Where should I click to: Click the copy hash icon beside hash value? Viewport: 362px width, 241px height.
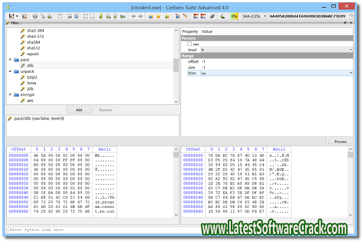(351, 16)
